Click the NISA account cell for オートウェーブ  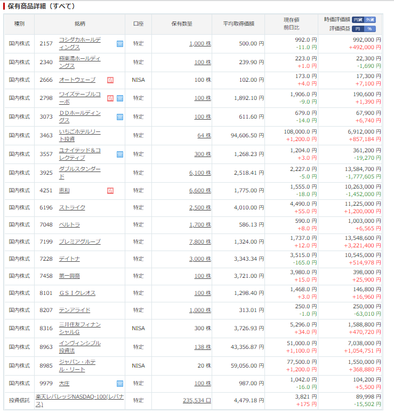coord(138,80)
